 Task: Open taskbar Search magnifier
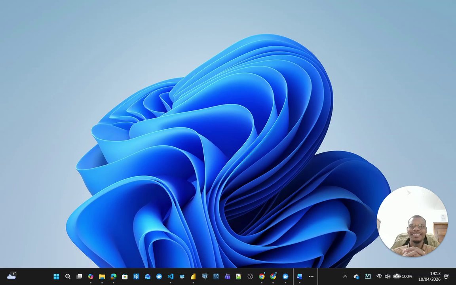tap(68, 276)
